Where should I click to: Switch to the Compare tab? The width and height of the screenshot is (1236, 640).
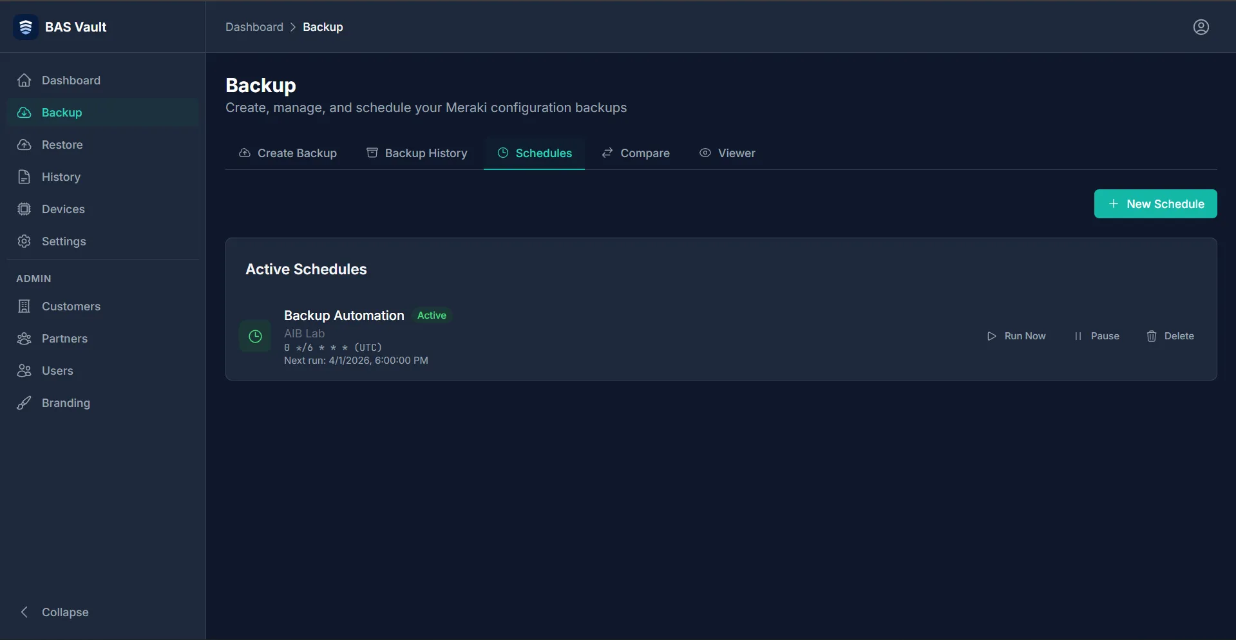(636, 153)
